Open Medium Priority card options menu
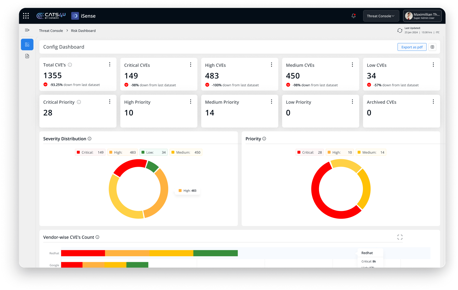This screenshot has height=290, width=458. point(271,102)
